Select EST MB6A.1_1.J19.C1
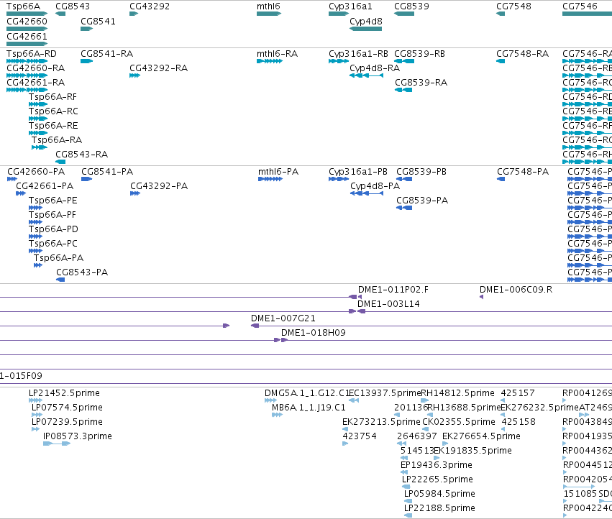The width and height of the screenshot is (612, 519). point(277,415)
